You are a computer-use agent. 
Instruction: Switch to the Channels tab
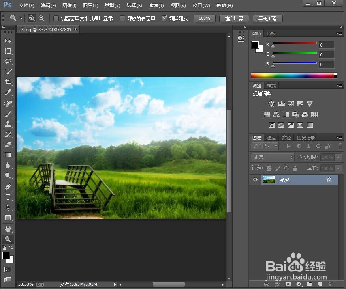(x=271, y=138)
